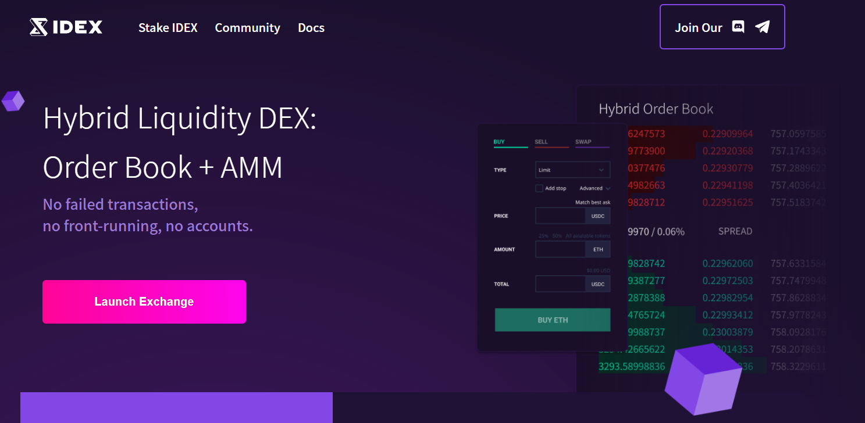Click the 757.6331584 order book value

coord(798,263)
